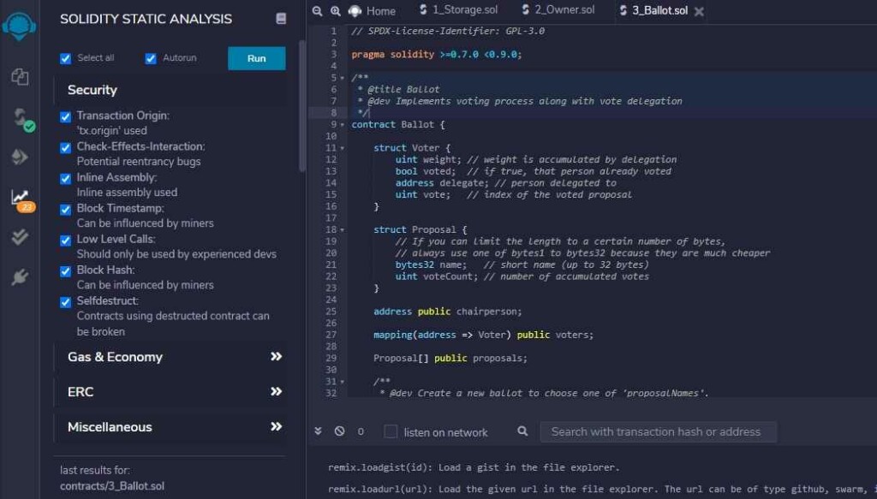Screen dimensions: 877x499
Task: Toggle the Select all checkbox
Action: pyautogui.click(x=65, y=58)
